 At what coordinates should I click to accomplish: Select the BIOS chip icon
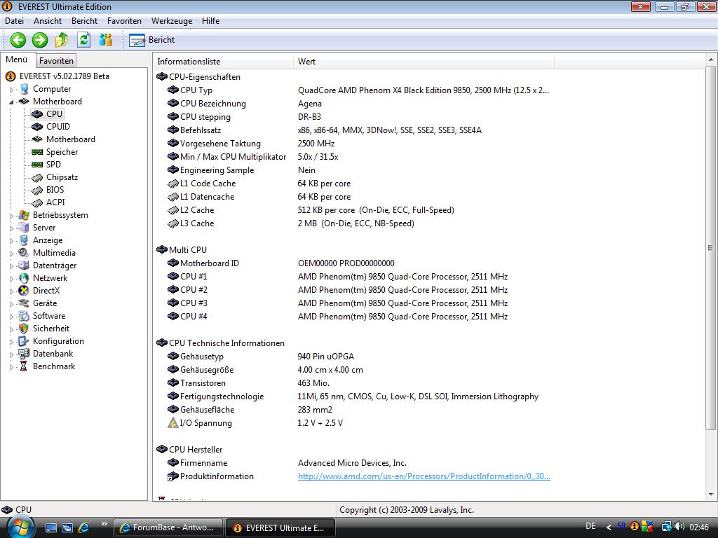pos(37,190)
